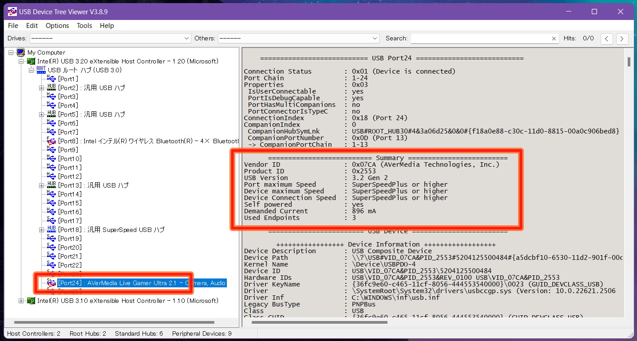Clear the search field with the X
This screenshot has height=341, width=637.
(x=554, y=39)
